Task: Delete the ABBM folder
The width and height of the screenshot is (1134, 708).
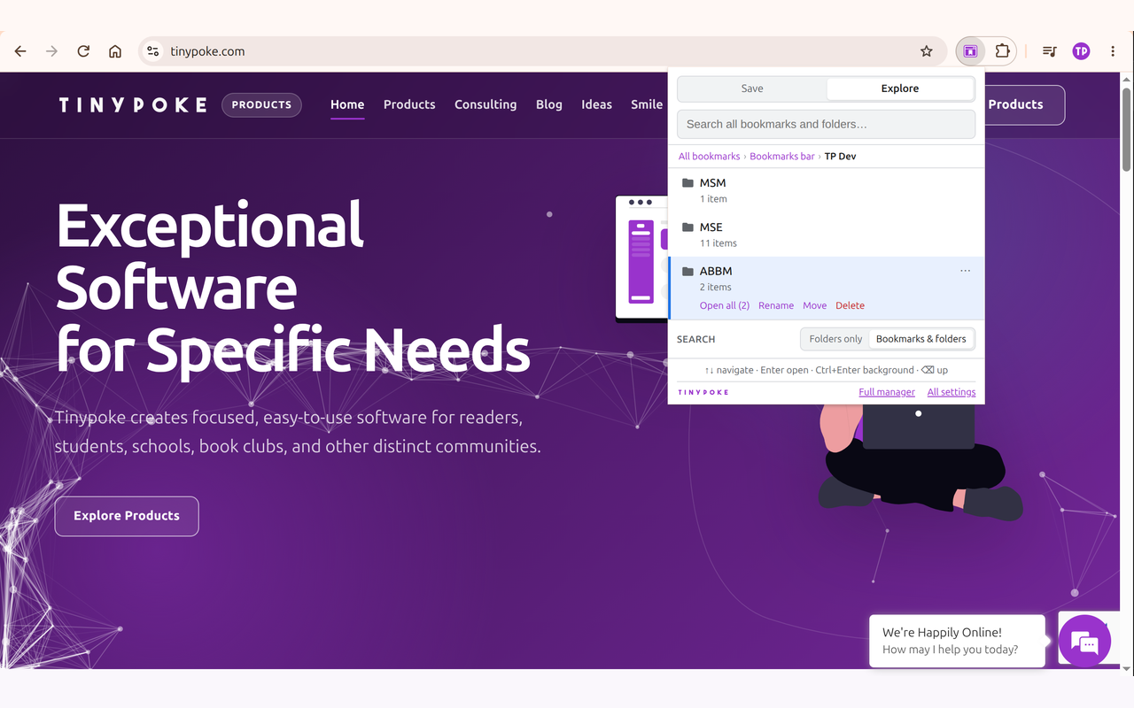Action: 850,305
